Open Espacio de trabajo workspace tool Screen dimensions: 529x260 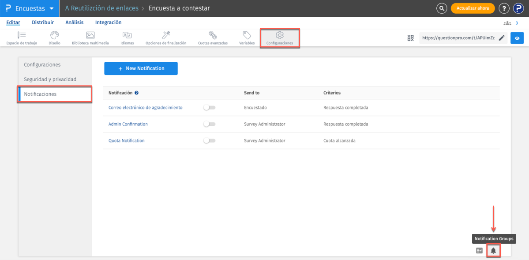22,38
